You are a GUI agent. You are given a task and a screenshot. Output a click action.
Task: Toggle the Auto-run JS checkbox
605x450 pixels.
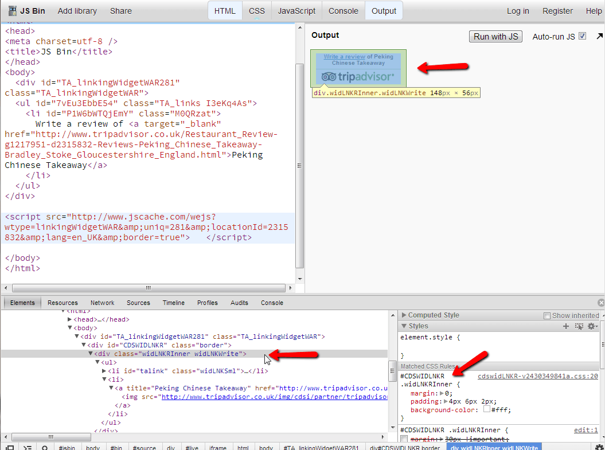point(582,36)
